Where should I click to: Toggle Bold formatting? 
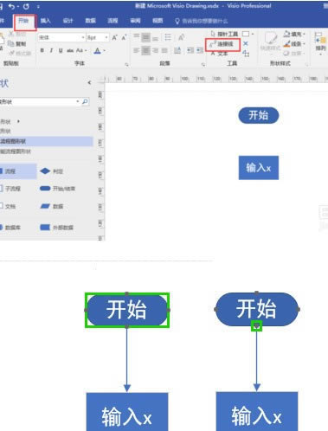pos(42,50)
